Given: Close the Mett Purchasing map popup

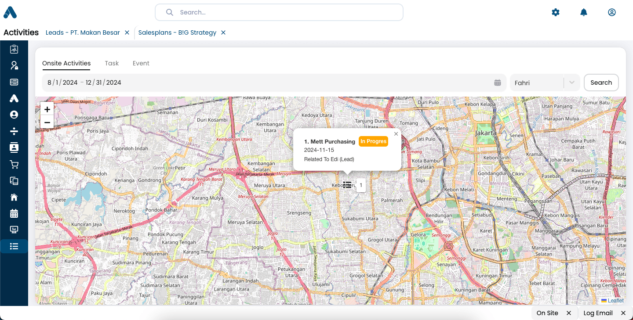Looking at the screenshot, I should pyautogui.click(x=396, y=134).
